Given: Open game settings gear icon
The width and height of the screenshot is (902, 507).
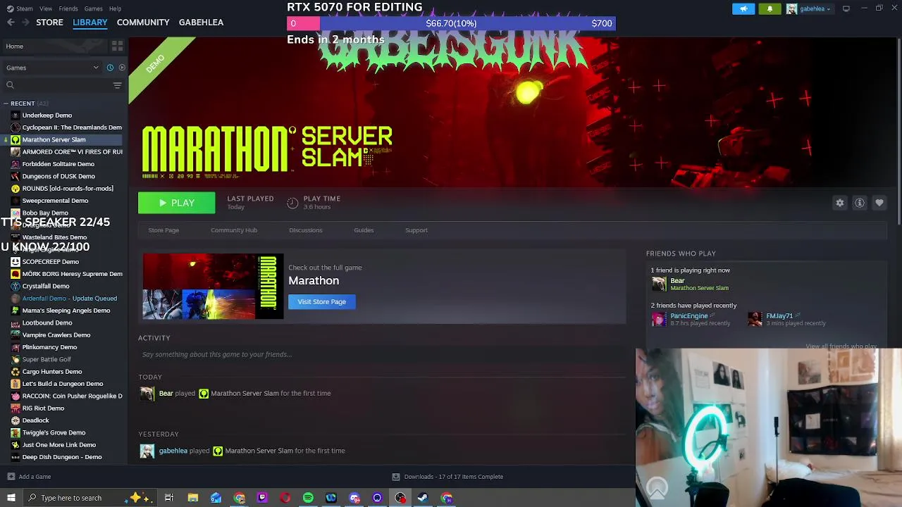Looking at the screenshot, I should [x=840, y=203].
